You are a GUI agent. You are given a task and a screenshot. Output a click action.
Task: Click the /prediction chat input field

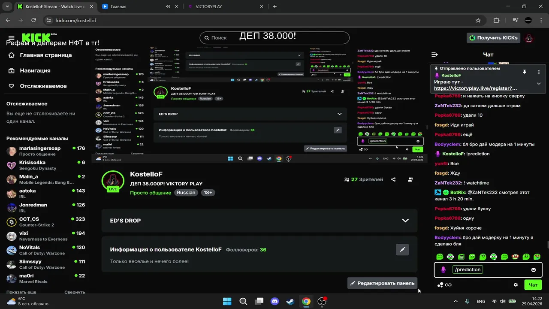(488, 270)
